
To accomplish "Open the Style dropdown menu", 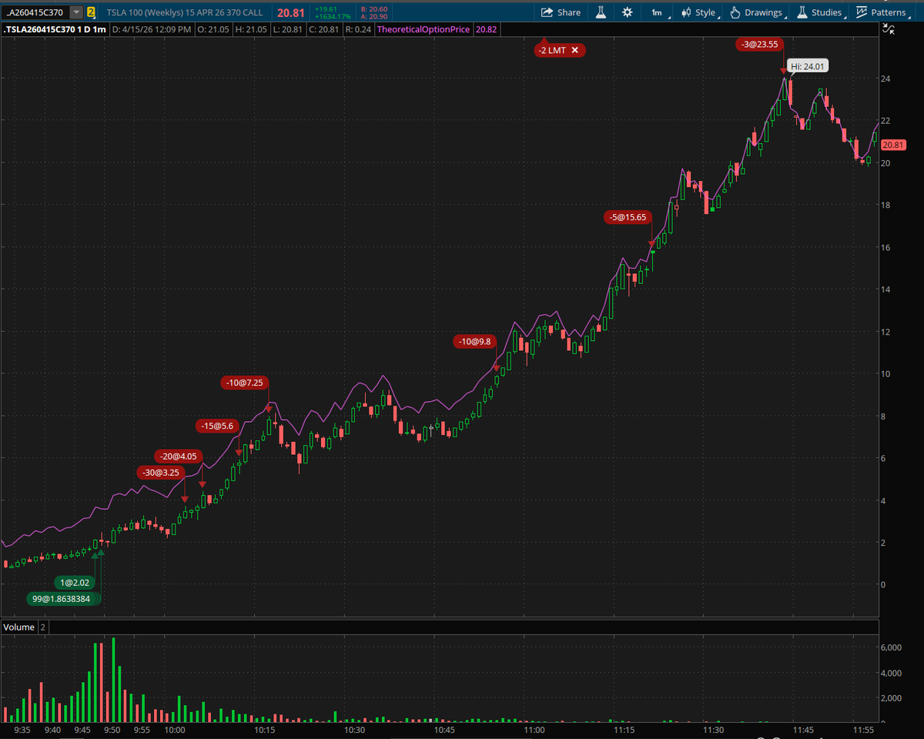I will point(700,12).
